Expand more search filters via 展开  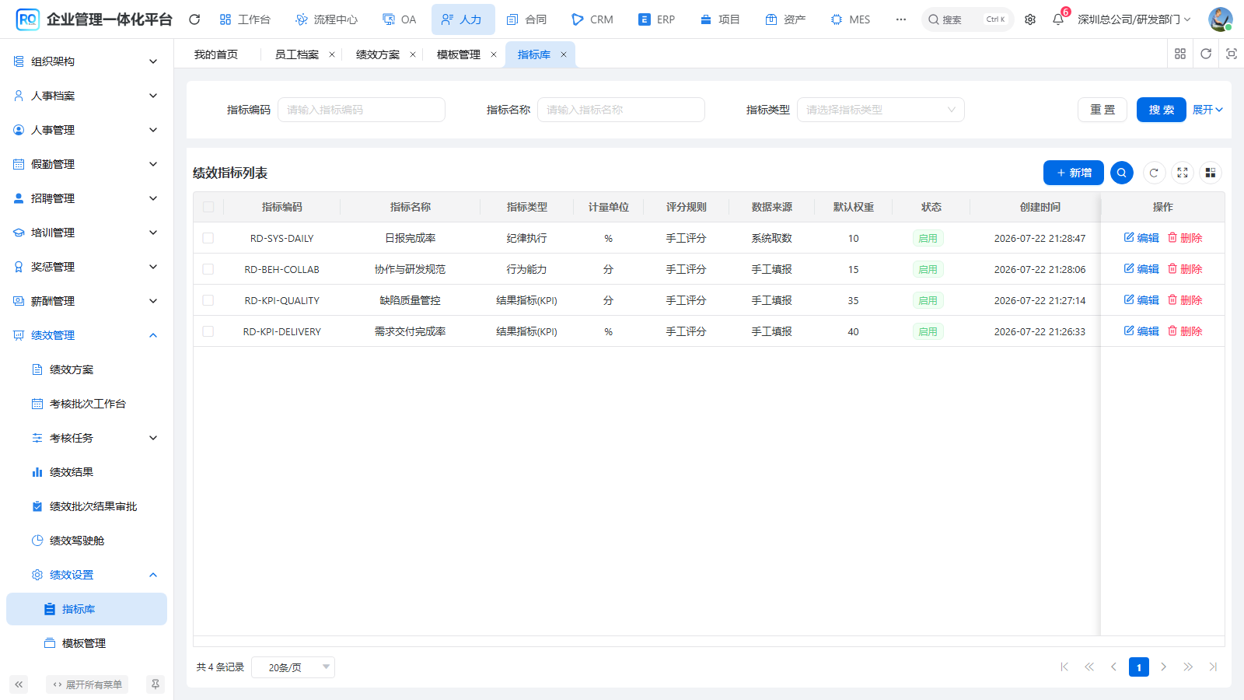pos(1207,110)
